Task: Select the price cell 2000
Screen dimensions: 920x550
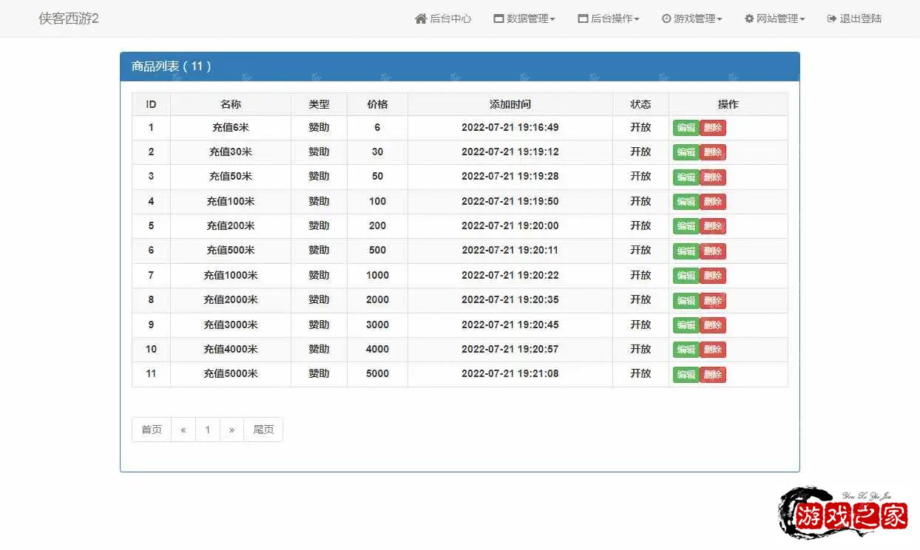Action: click(x=377, y=299)
